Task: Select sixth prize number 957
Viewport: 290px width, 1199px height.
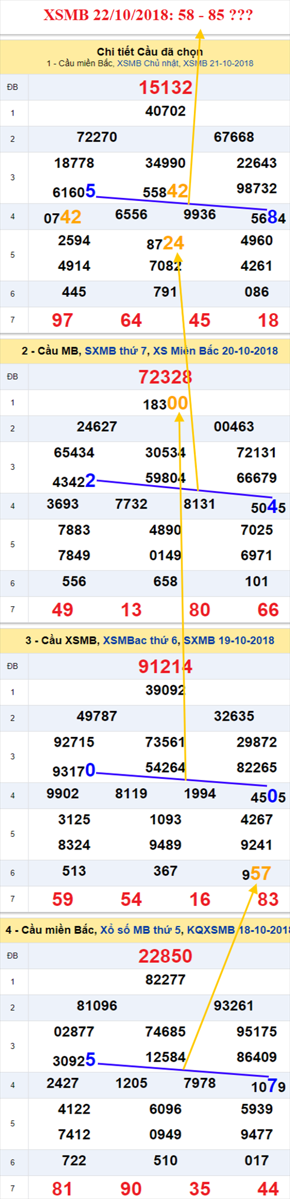Action: click(x=257, y=873)
